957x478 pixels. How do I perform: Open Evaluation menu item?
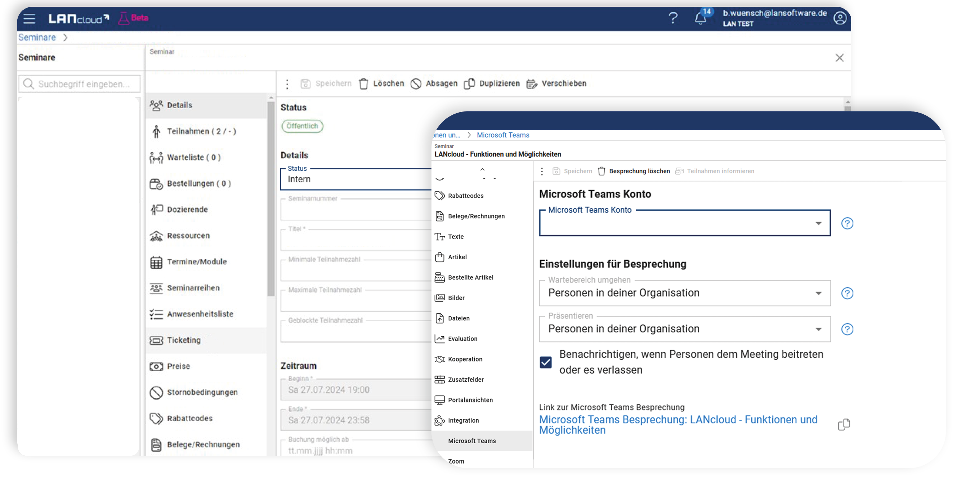[482, 338]
